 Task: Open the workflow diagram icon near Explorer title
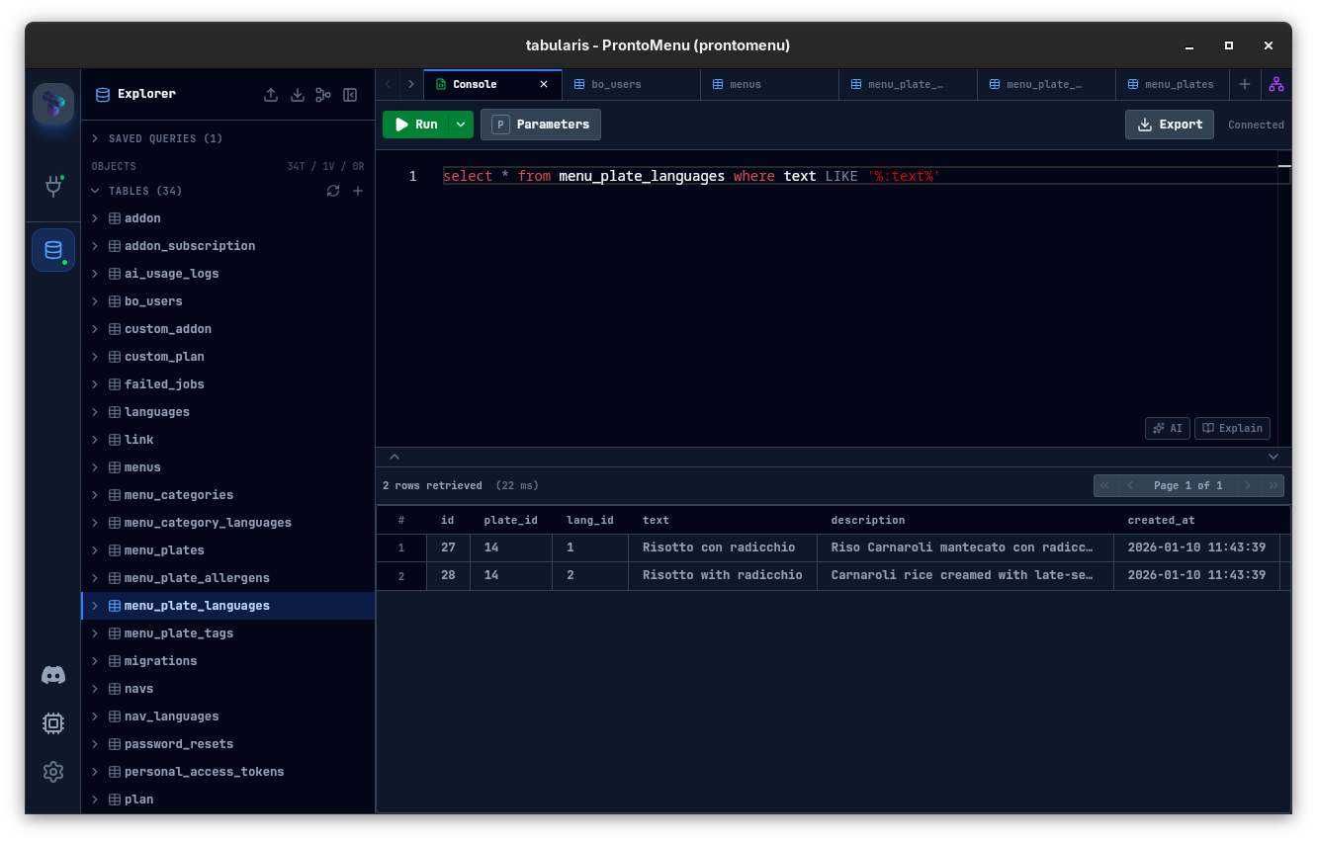[x=322, y=94]
